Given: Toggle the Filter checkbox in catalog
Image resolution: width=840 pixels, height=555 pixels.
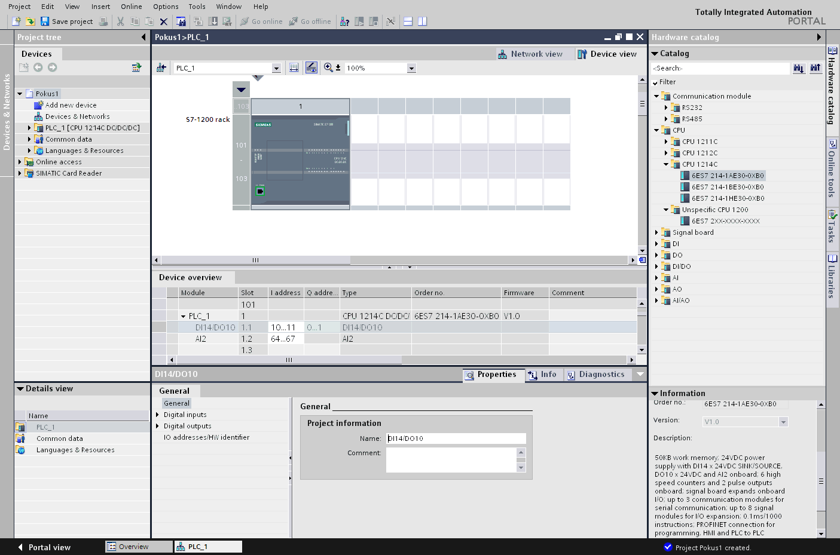Looking at the screenshot, I should tap(655, 82).
